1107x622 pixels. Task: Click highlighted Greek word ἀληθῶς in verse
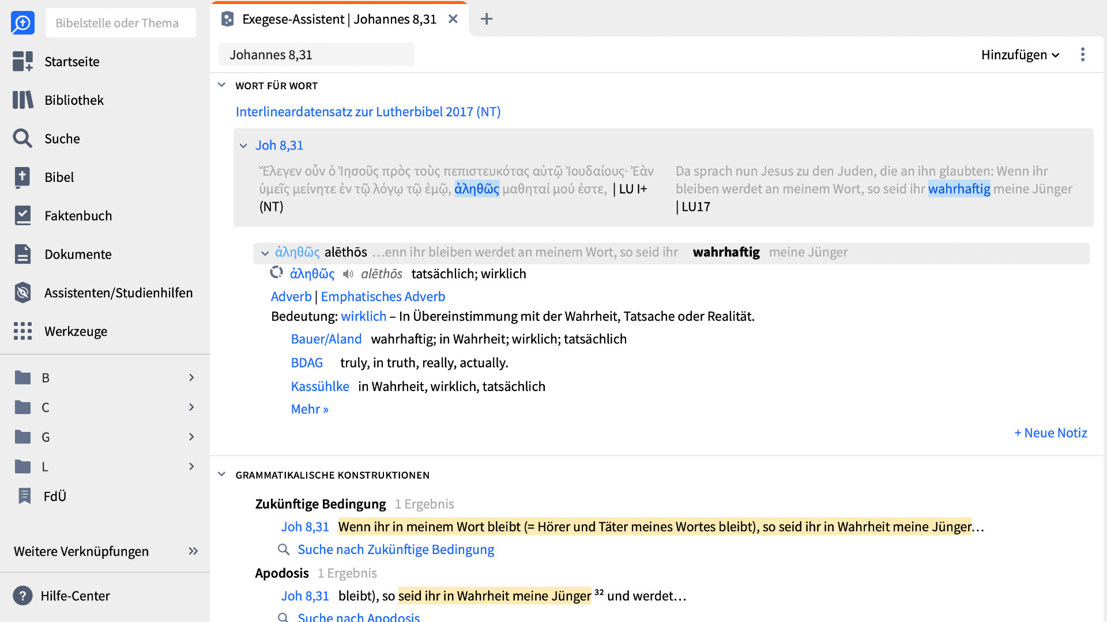477,189
